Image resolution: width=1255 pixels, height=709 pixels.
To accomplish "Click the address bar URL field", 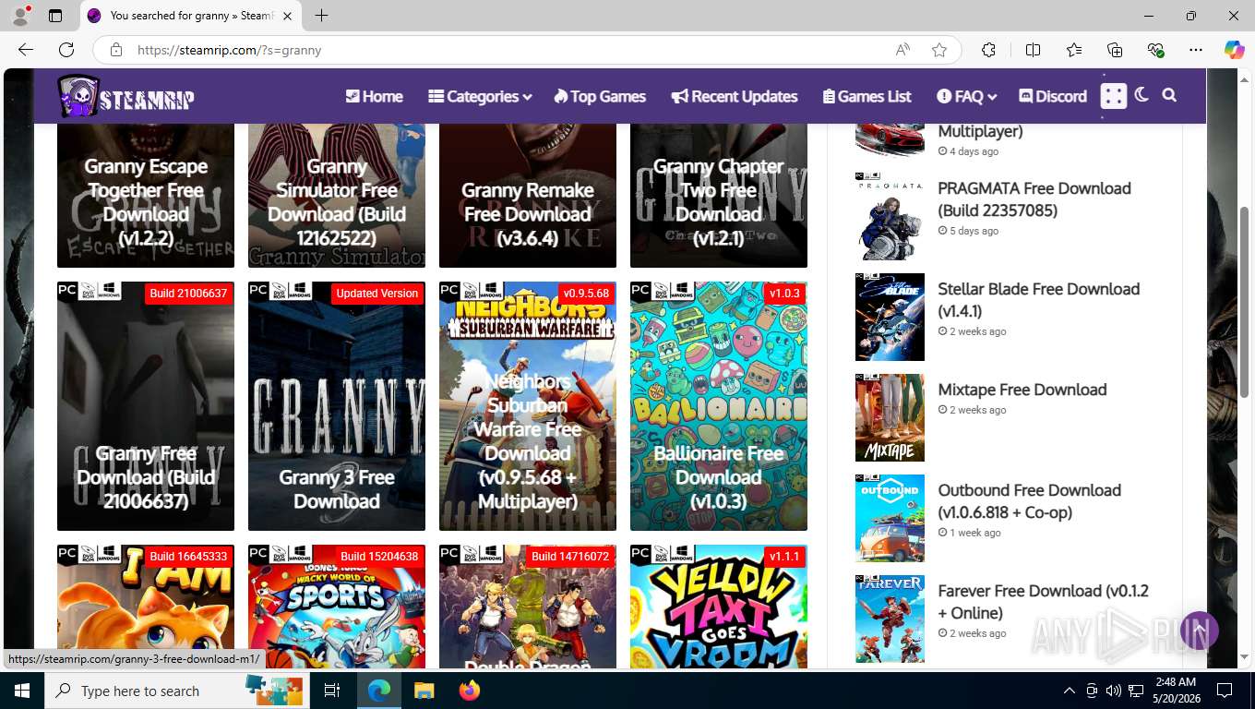I will 508,50.
